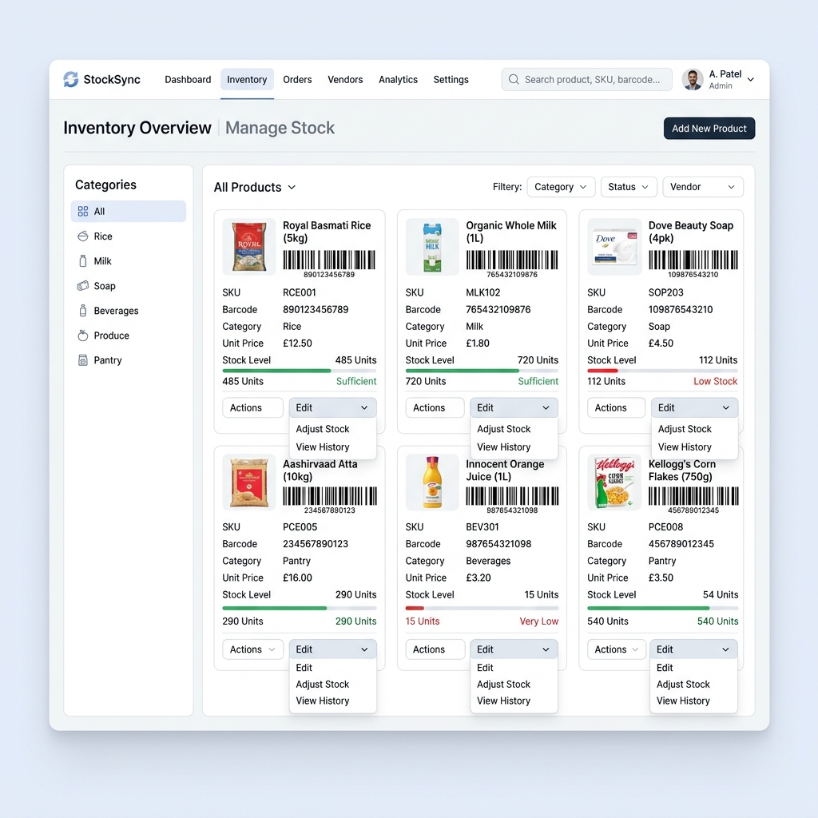
Task: Open the Analytics tab
Action: 398,79
